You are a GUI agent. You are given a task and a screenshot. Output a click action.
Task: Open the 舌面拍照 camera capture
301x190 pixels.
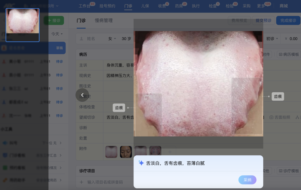pos(280,118)
